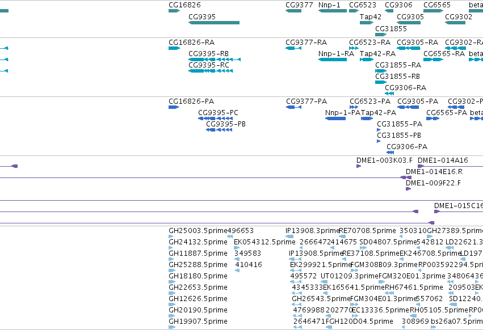Open the CG9377 gene feature

pyautogui.click(x=293, y=11)
